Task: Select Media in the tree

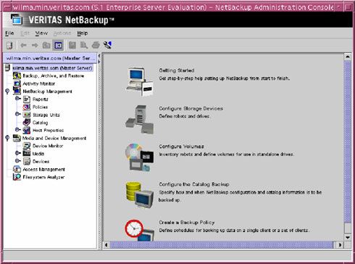Action: coord(38,154)
